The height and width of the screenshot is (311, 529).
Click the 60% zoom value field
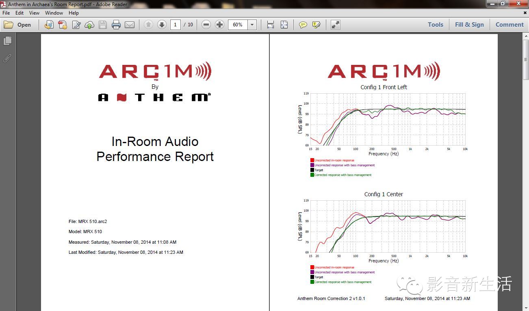[x=238, y=25]
